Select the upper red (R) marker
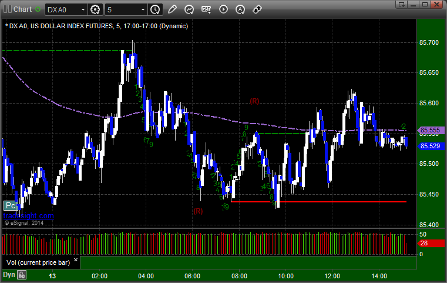 [x=254, y=101]
